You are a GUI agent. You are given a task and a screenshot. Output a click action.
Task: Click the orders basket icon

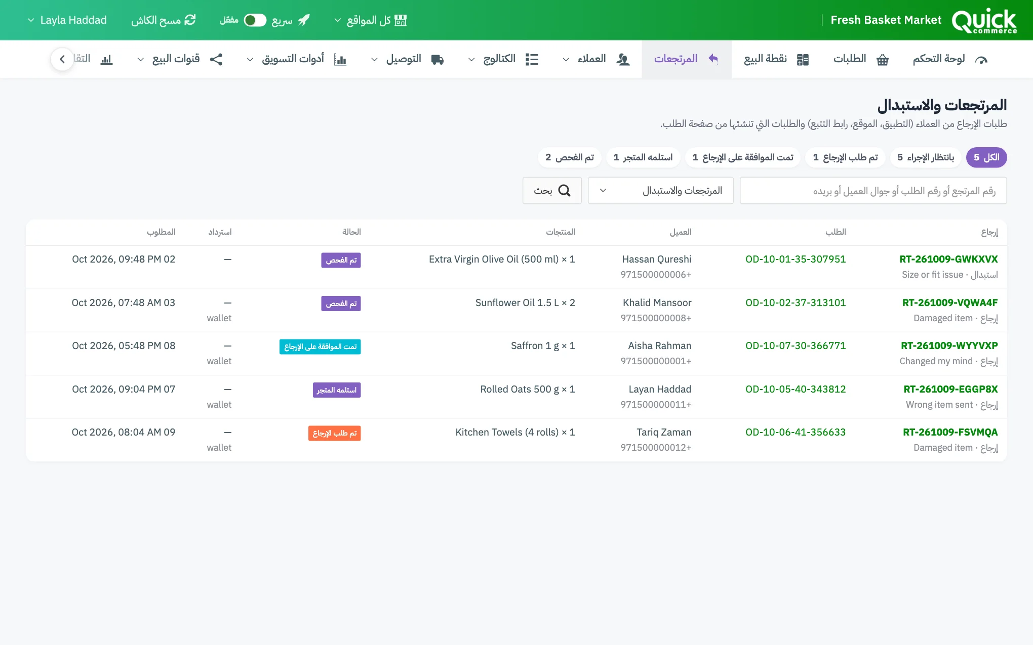coord(883,60)
